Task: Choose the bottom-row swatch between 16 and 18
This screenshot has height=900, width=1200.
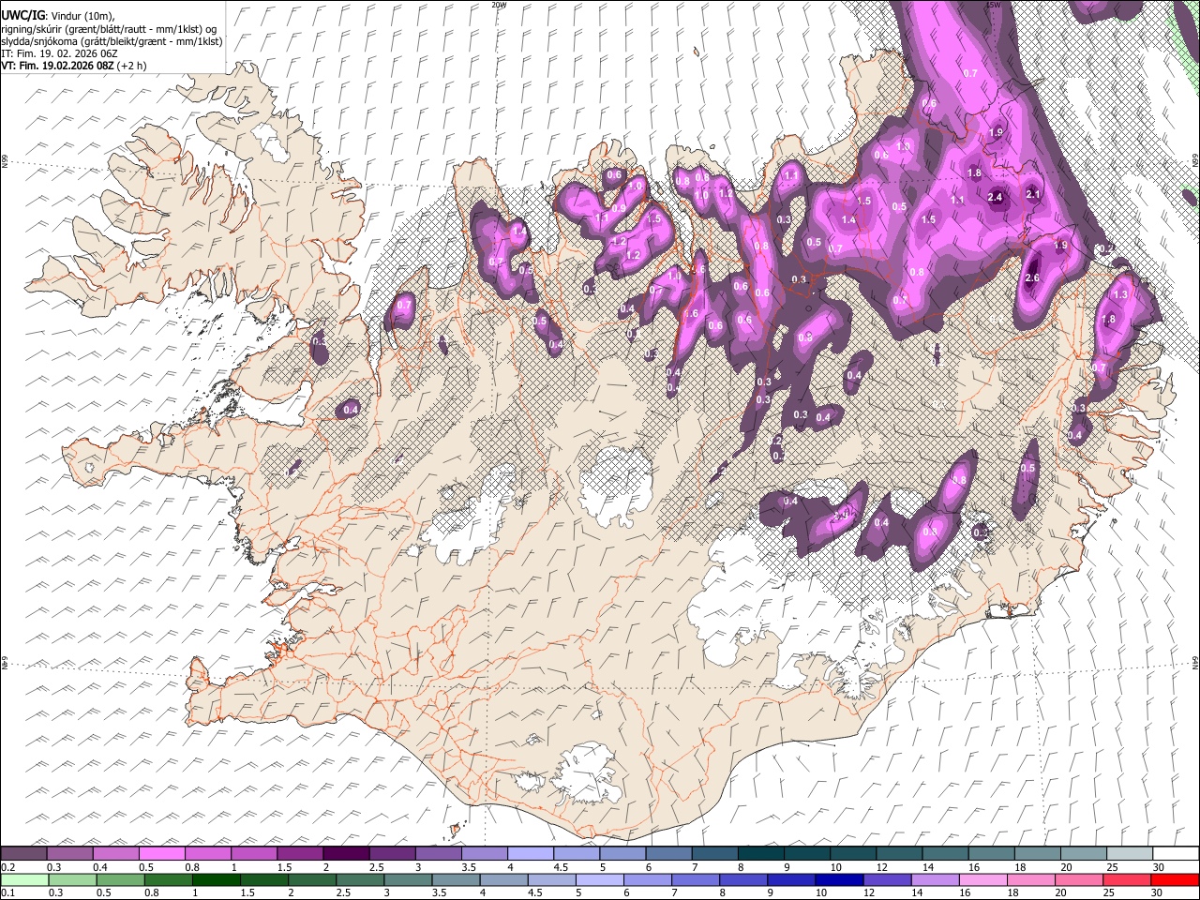Action: click(x=984, y=879)
